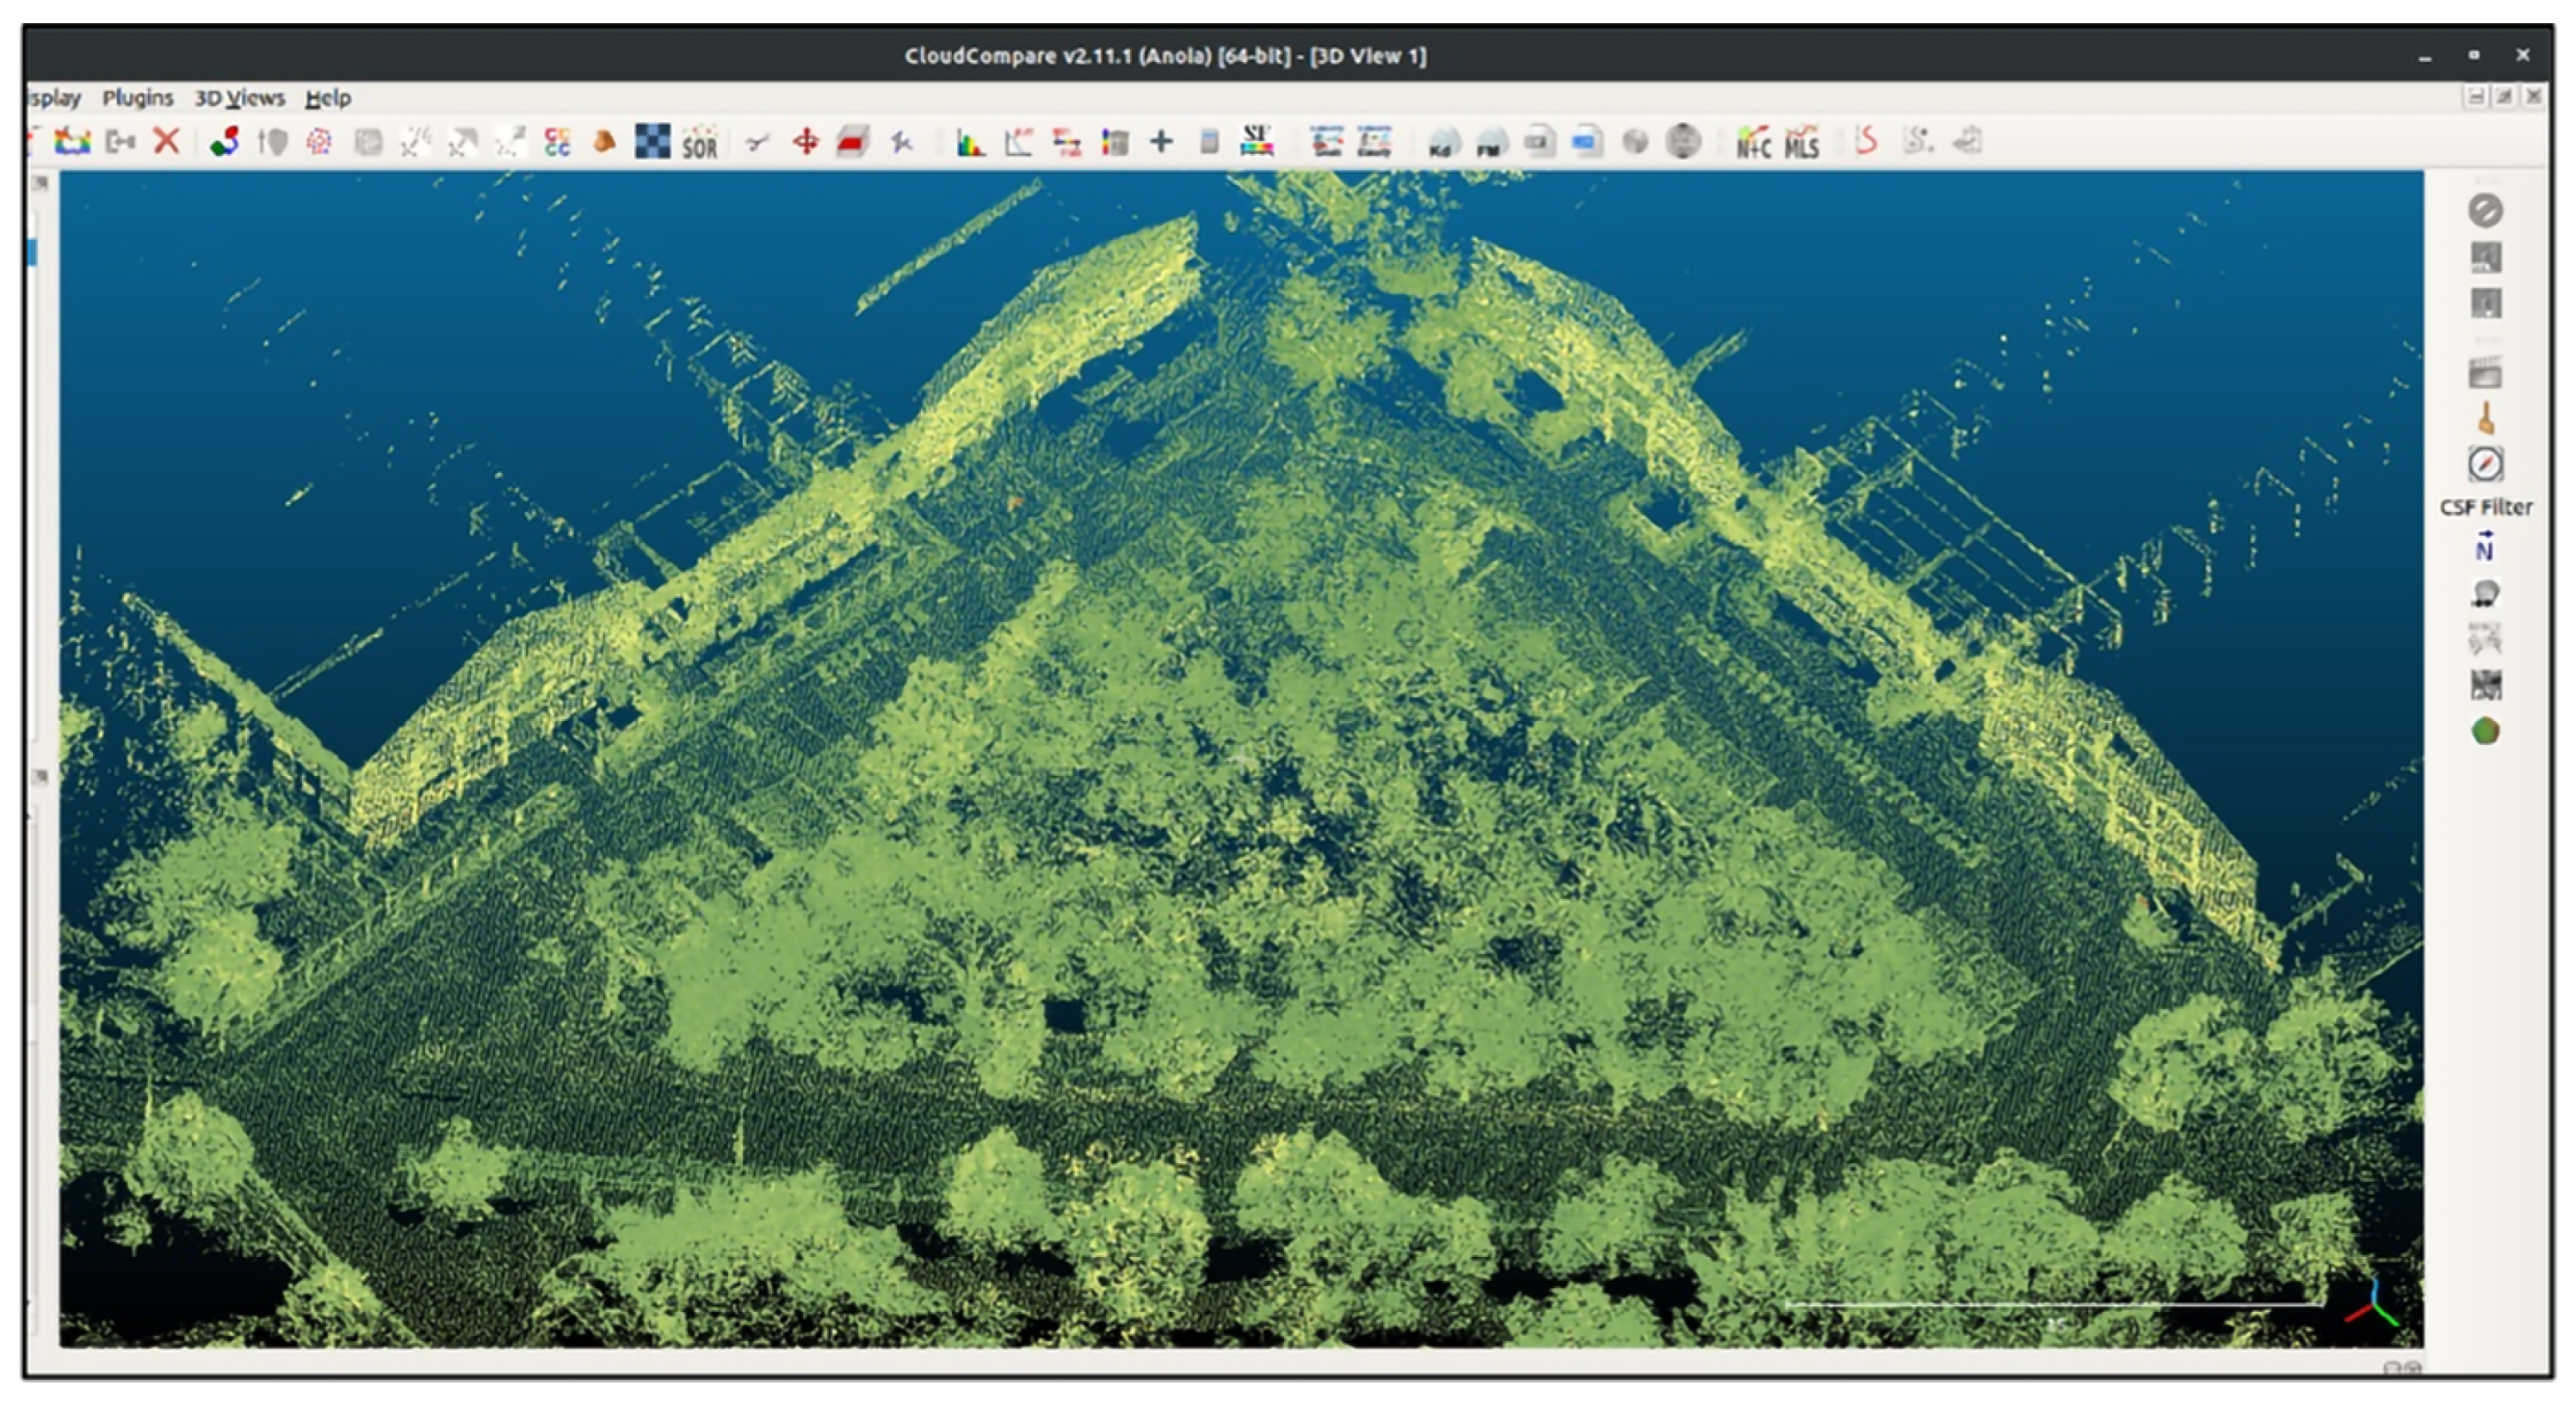Click the checkerboard subsample icon
2576x1404 pixels.
tap(652, 141)
